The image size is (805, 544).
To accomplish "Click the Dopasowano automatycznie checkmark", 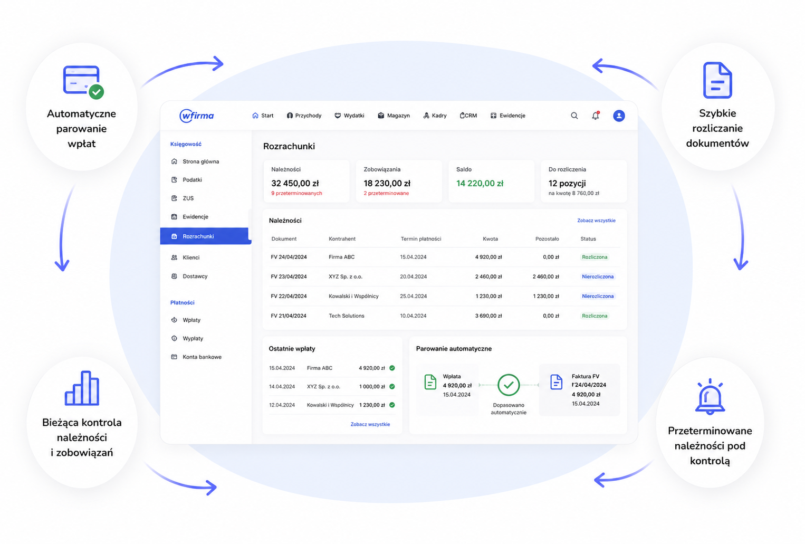I will [509, 385].
